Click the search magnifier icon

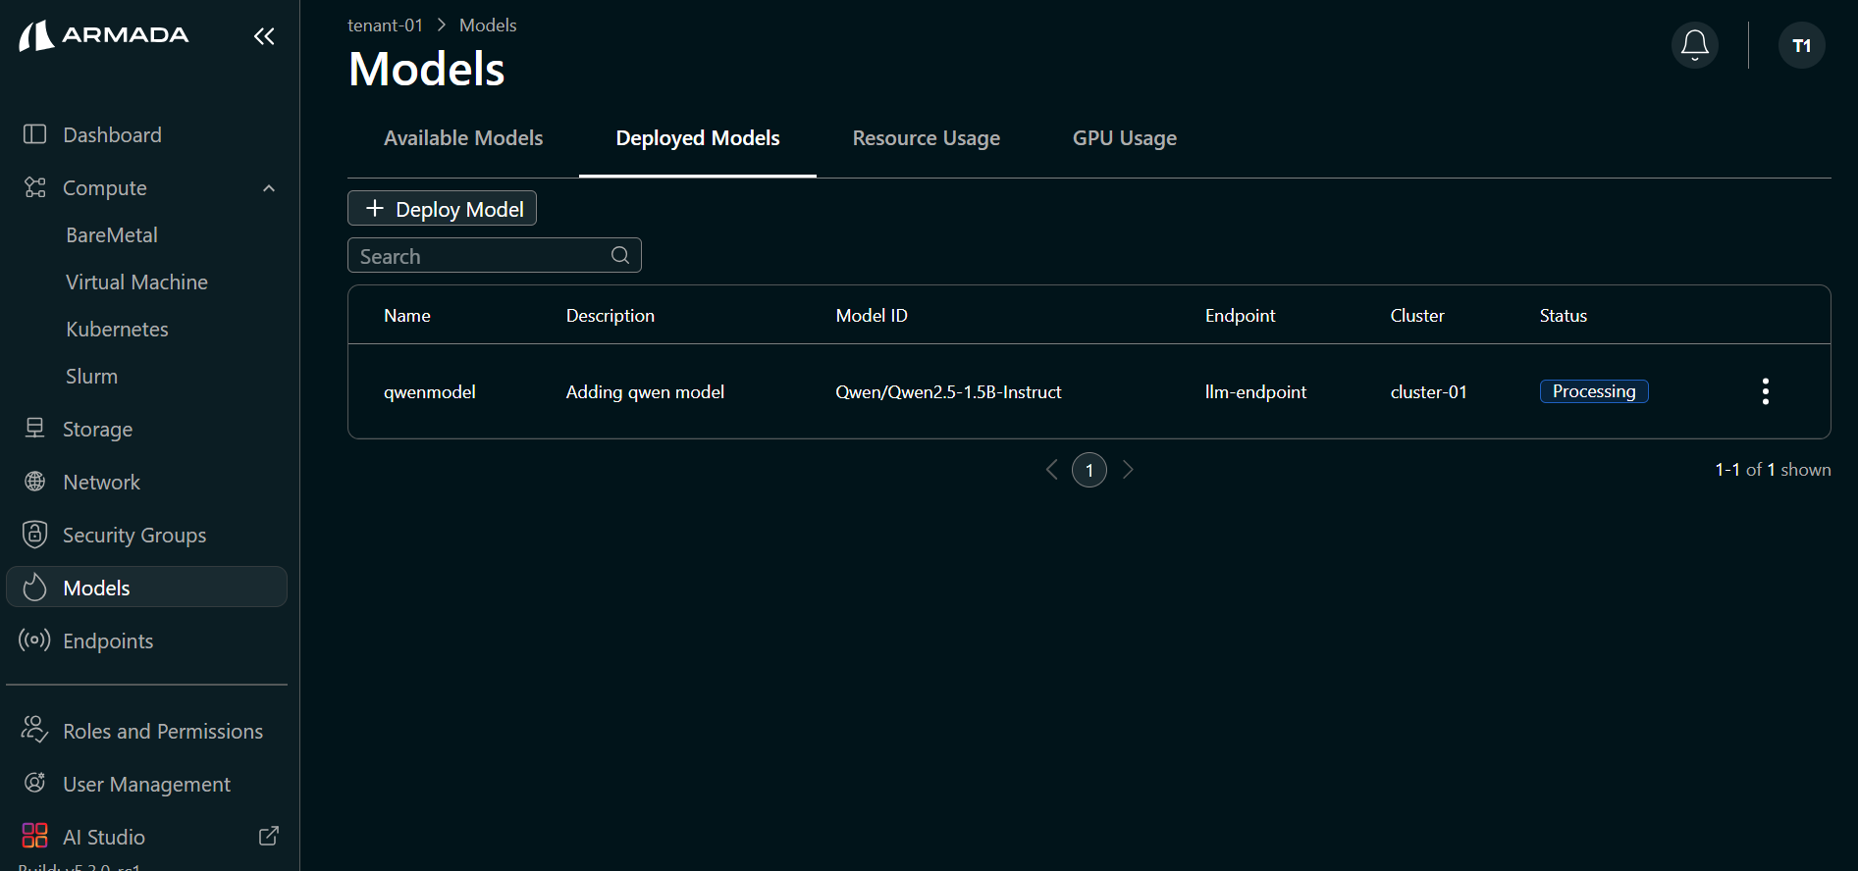tap(620, 255)
